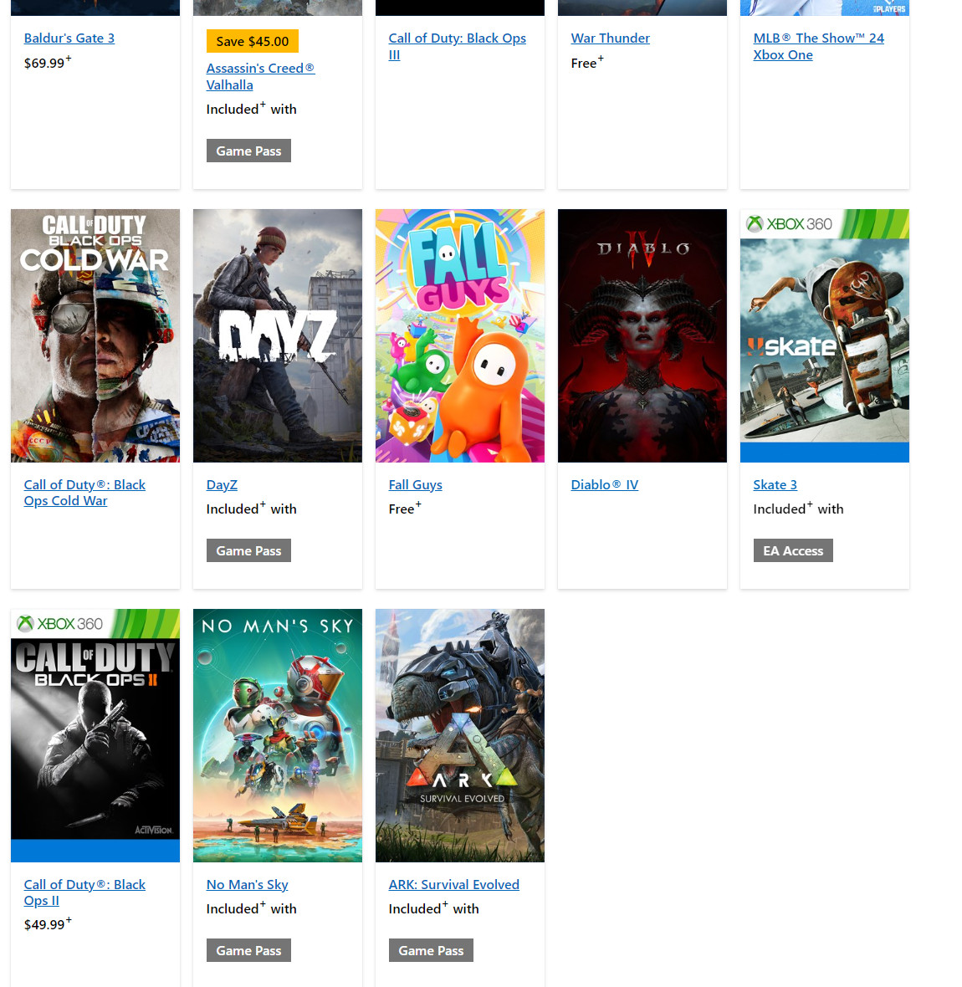The width and height of the screenshot is (962, 987).
Task: Select the Diablo IV cover art
Action: (642, 335)
